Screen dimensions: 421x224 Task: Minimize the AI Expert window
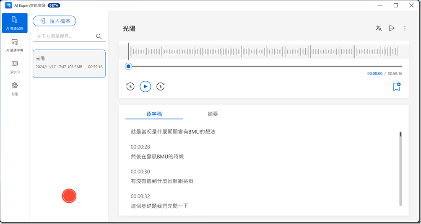[x=379, y=5]
